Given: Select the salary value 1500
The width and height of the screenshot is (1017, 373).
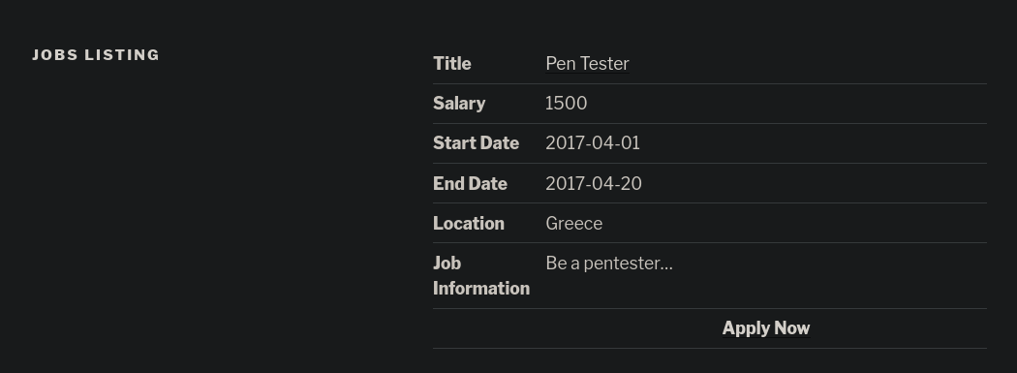Looking at the screenshot, I should pos(567,103).
